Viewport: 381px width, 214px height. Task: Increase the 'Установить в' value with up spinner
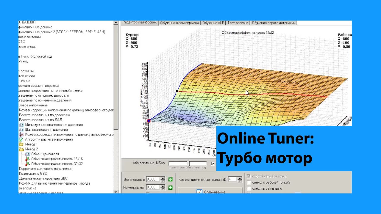click(163, 178)
